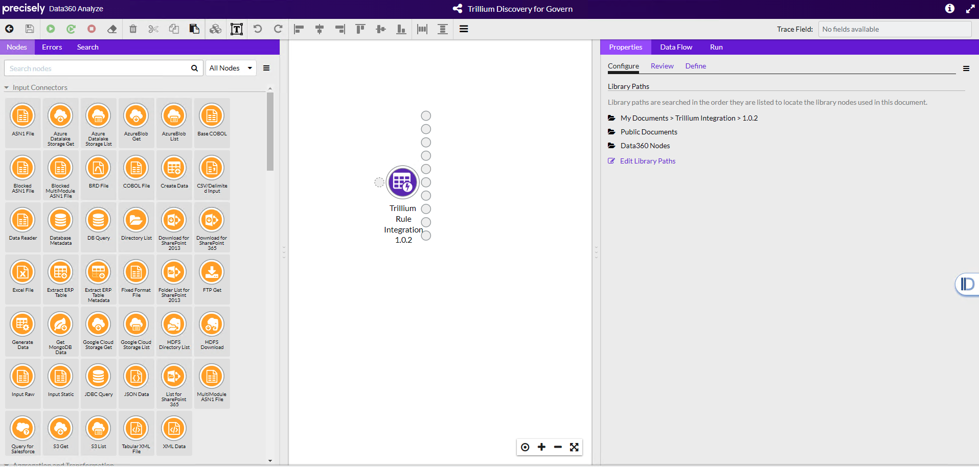This screenshot has height=467, width=979.
Task: Click the Public Documents library path
Action: tap(649, 132)
